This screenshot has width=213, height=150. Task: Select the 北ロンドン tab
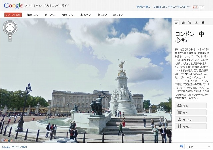point(102,15)
